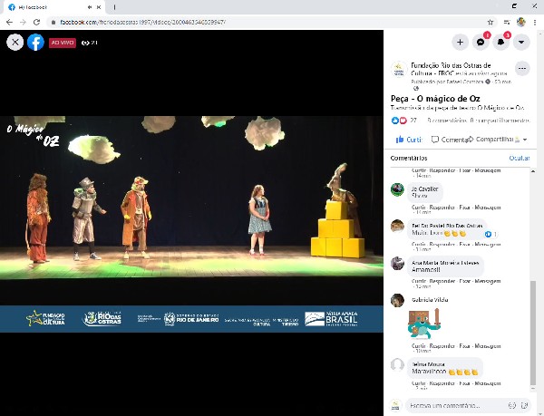The width and height of the screenshot is (544, 416).
Task: Click the Comentar button
Action: click(x=450, y=140)
